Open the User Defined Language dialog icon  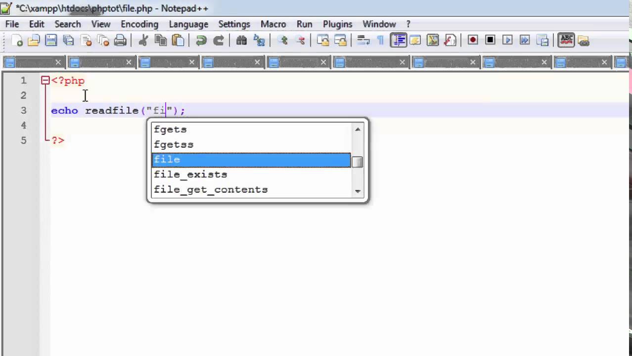point(415,41)
